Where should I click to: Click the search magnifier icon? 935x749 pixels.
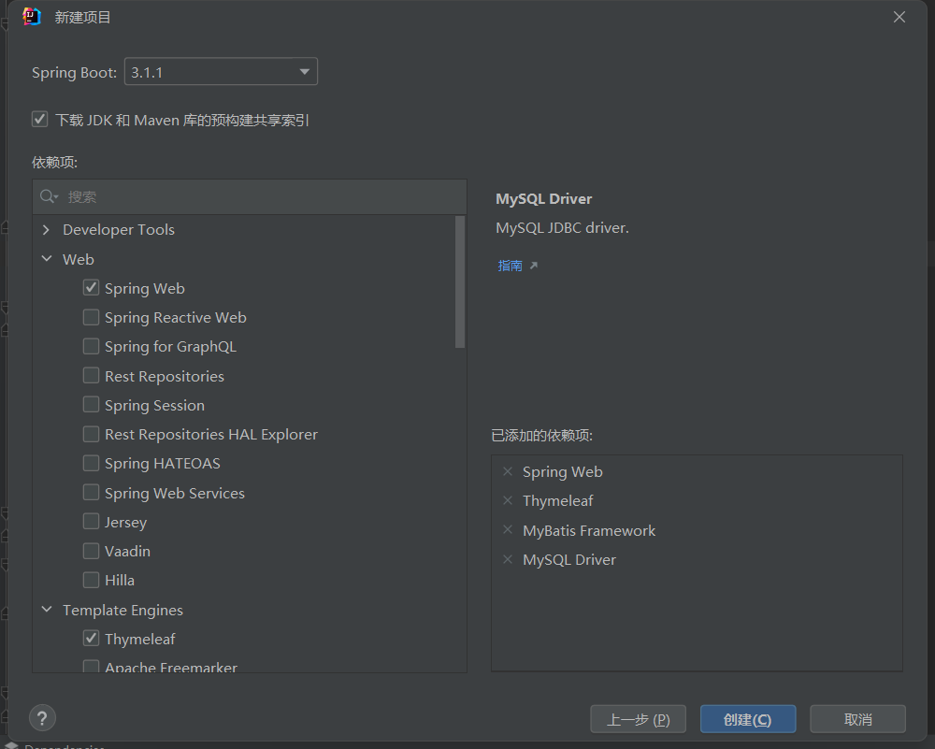coord(48,196)
